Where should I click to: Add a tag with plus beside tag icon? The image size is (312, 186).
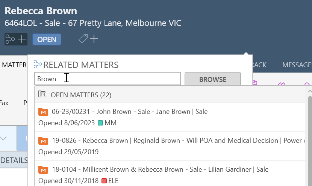click(x=94, y=39)
